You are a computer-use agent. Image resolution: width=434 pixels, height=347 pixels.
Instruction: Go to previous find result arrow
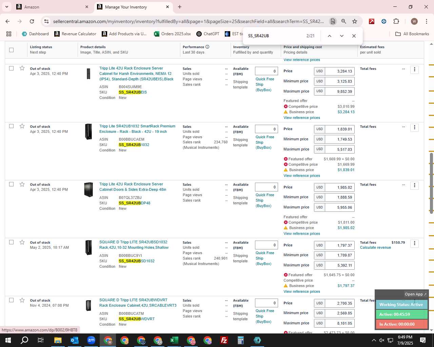coord(329,36)
